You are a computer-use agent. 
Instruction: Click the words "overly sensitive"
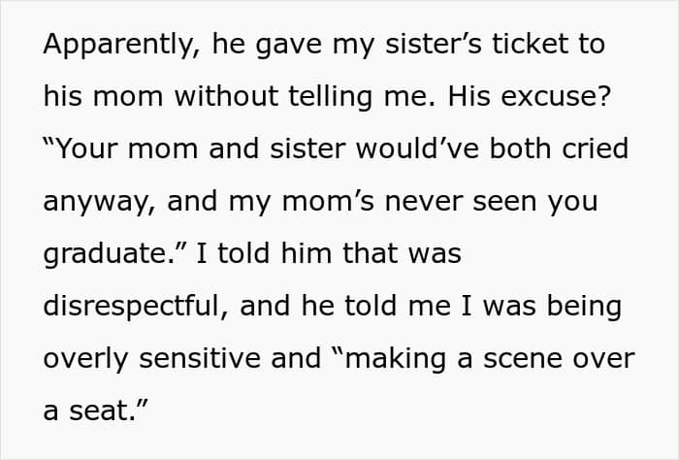click(x=152, y=359)
